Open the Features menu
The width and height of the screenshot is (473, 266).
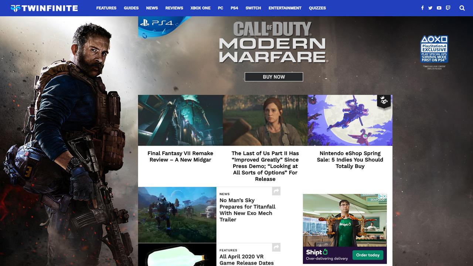(x=106, y=8)
